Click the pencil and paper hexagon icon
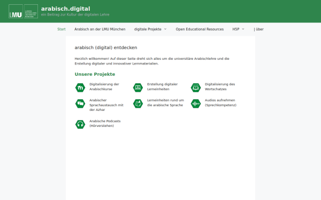The image size is (321, 200). (138, 103)
